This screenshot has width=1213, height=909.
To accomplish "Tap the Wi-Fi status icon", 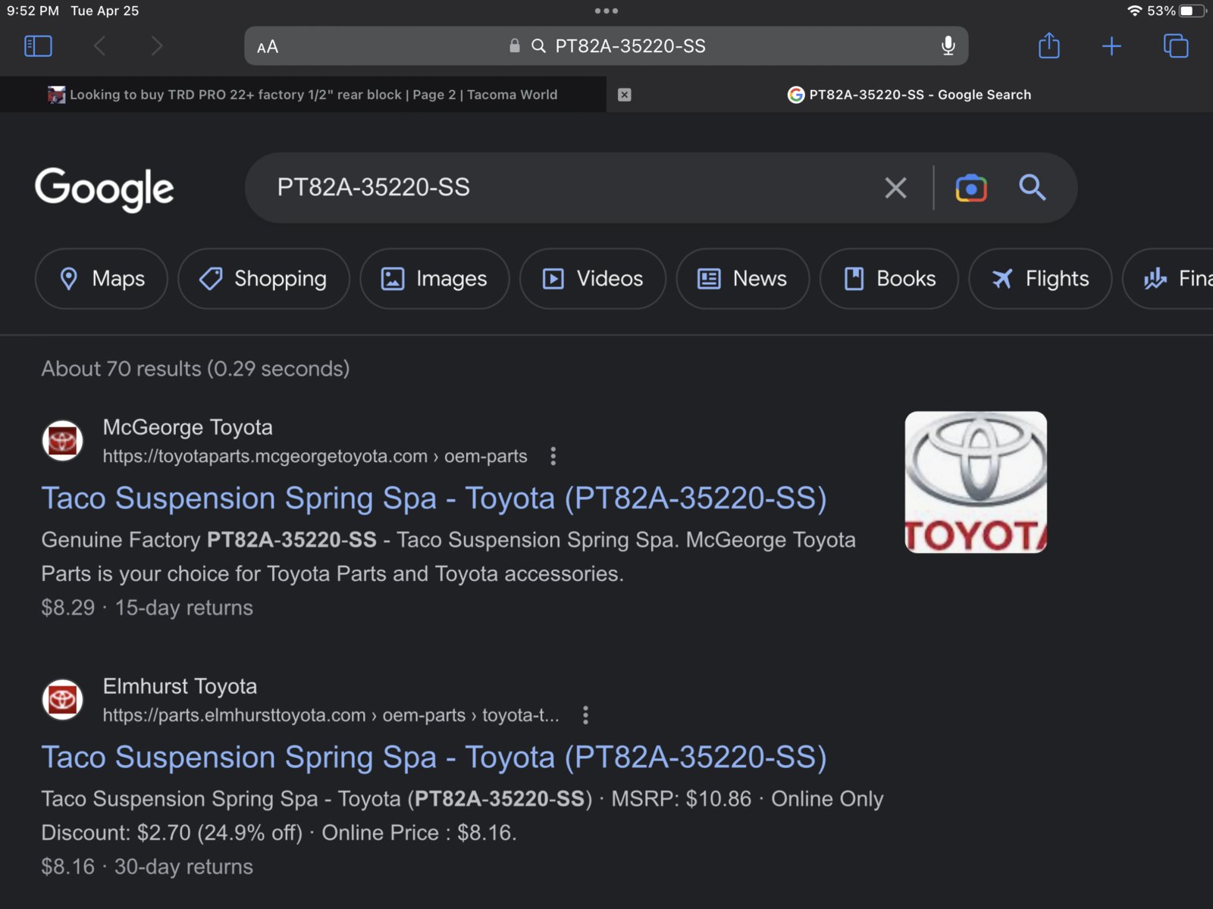I will click(x=1135, y=11).
